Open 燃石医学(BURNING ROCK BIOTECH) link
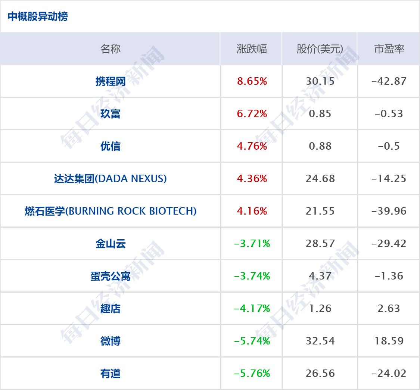420x390 pixels. [x=111, y=211]
